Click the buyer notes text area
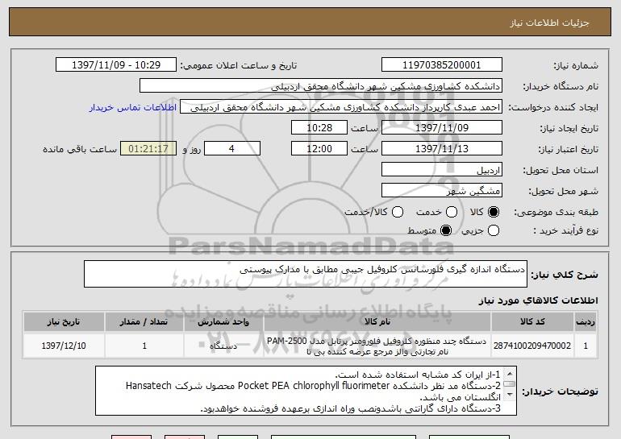621x439 pixels. point(306,391)
